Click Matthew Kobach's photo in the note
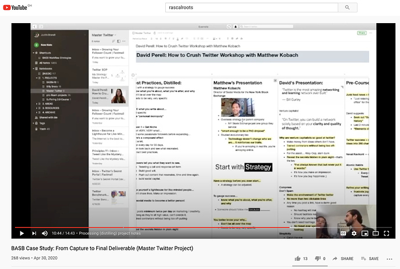Image resolution: width=400 pixels, height=269 pixels. point(238,108)
